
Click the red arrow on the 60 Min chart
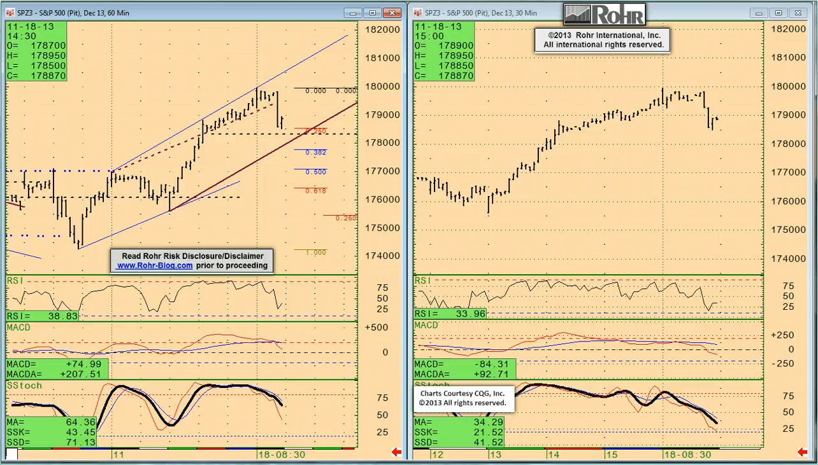coord(396,452)
